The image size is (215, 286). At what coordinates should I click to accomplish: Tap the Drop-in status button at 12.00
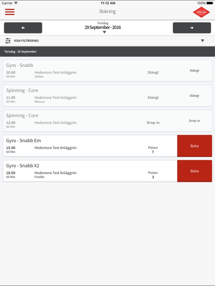tap(194, 121)
